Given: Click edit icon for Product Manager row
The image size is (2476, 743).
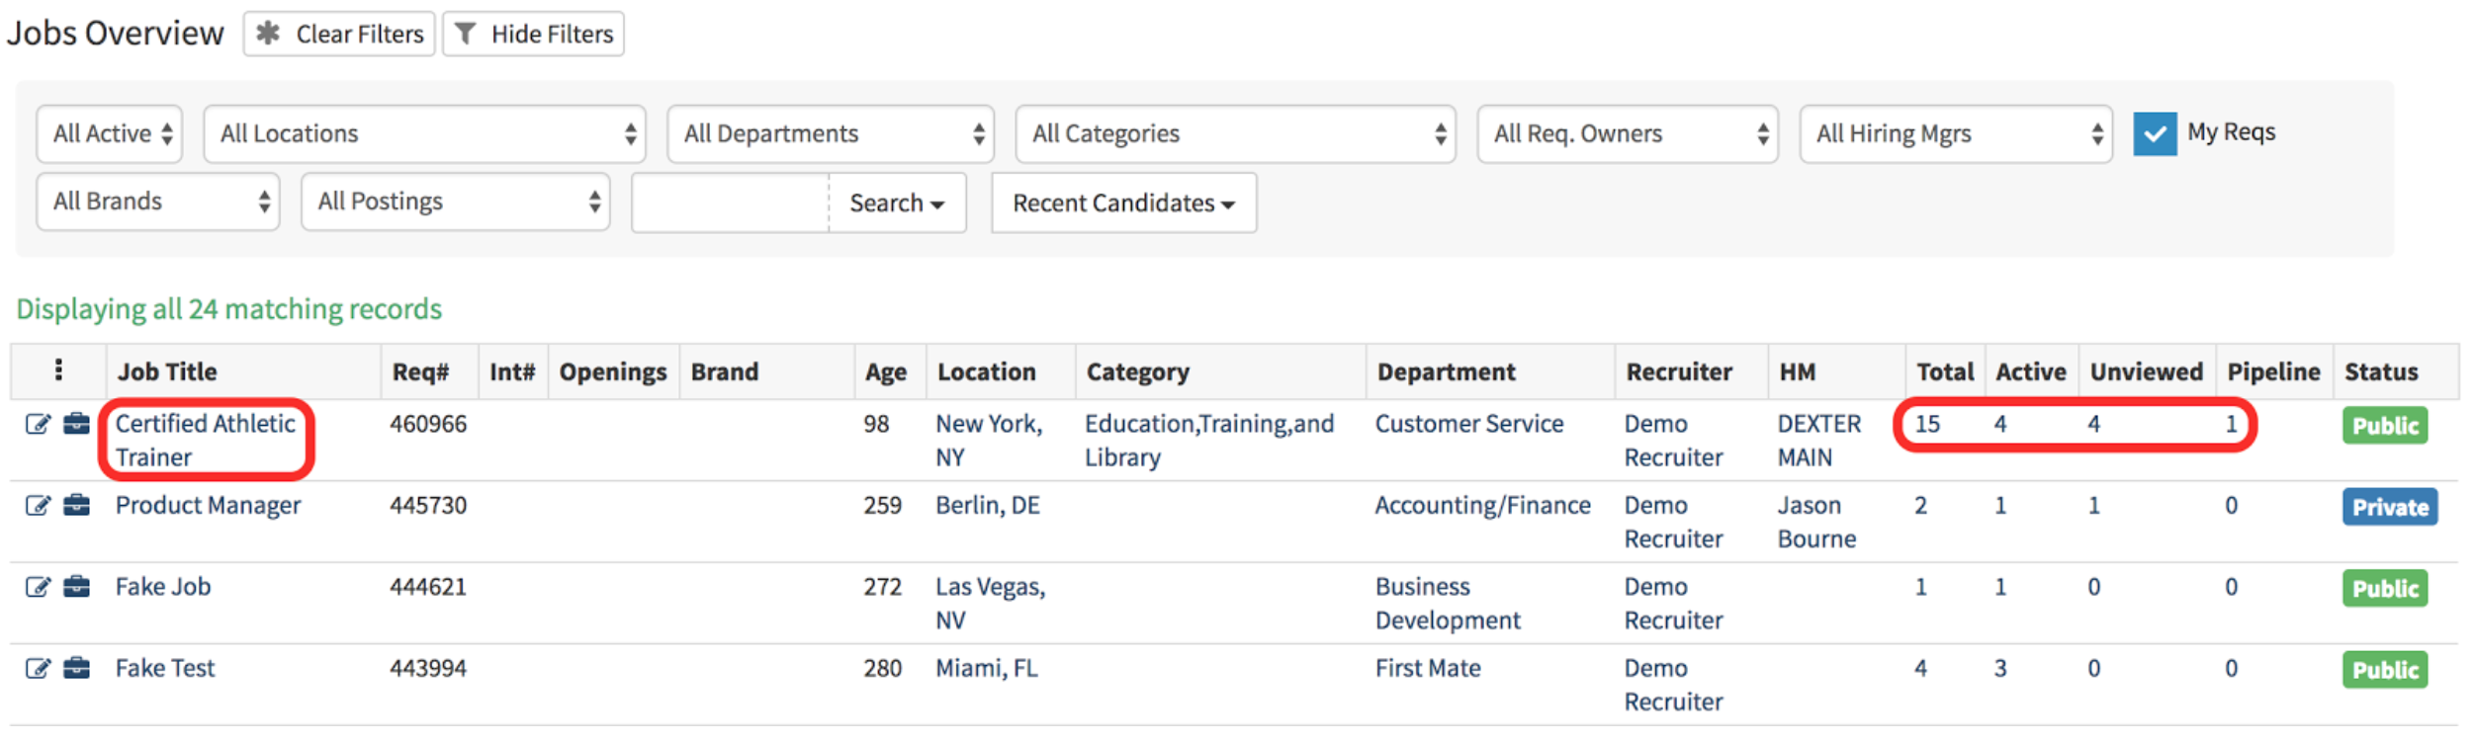Looking at the screenshot, I should 38,506.
